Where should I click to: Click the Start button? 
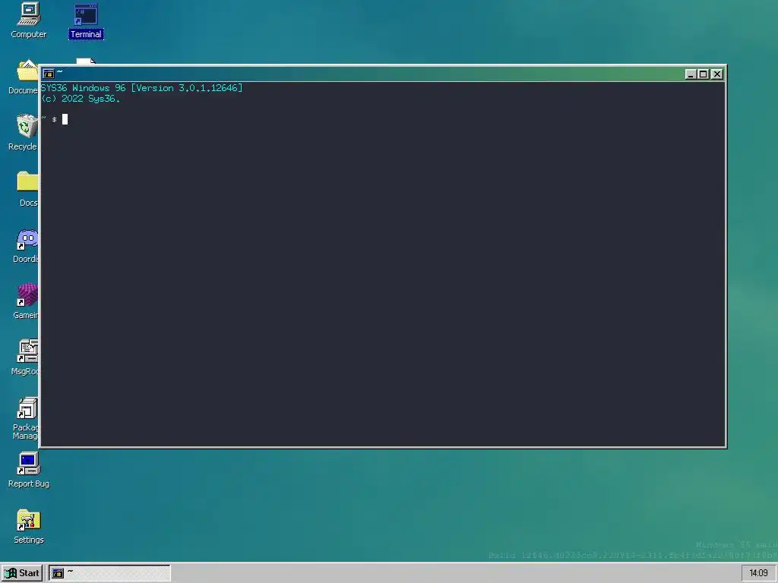coord(22,573)
